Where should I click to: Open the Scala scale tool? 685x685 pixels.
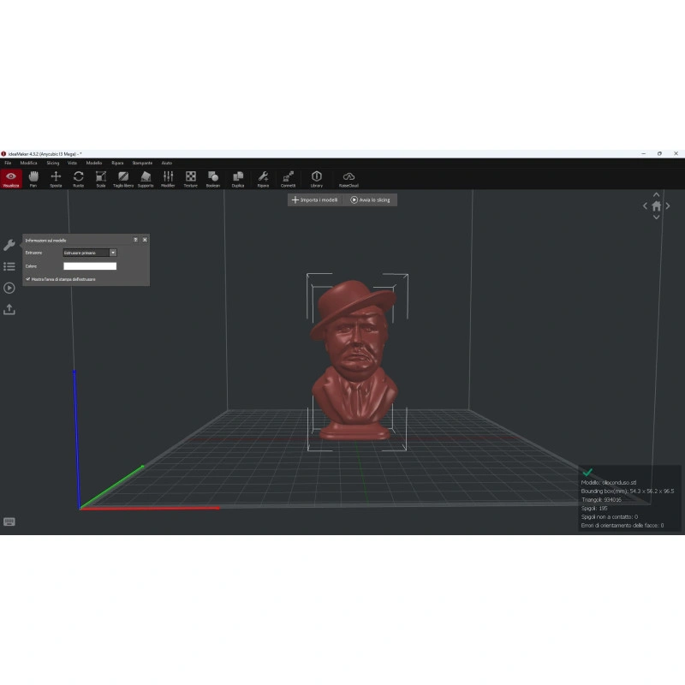coord(101,179)
